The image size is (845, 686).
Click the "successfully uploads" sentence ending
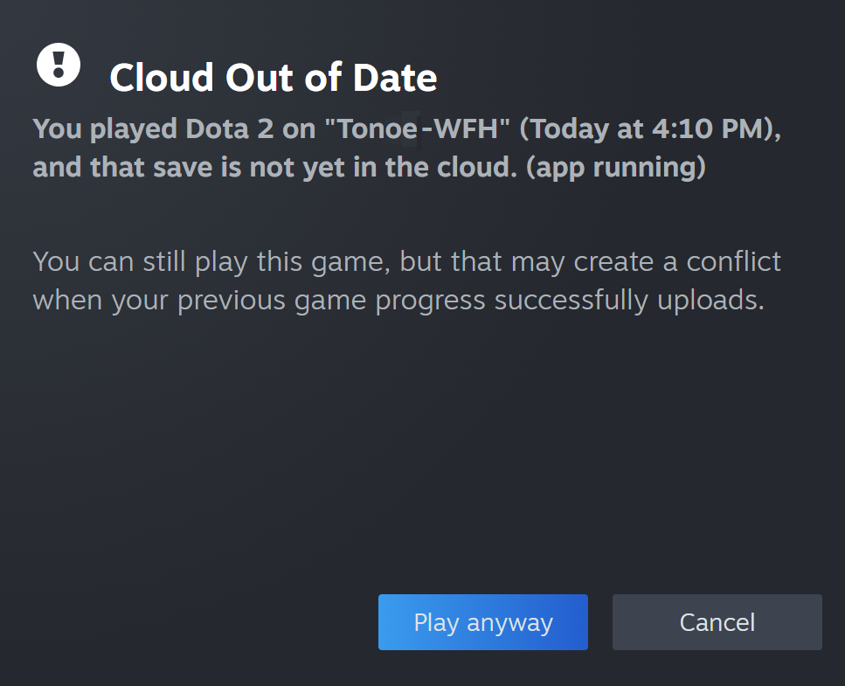[x=629, y=300]
